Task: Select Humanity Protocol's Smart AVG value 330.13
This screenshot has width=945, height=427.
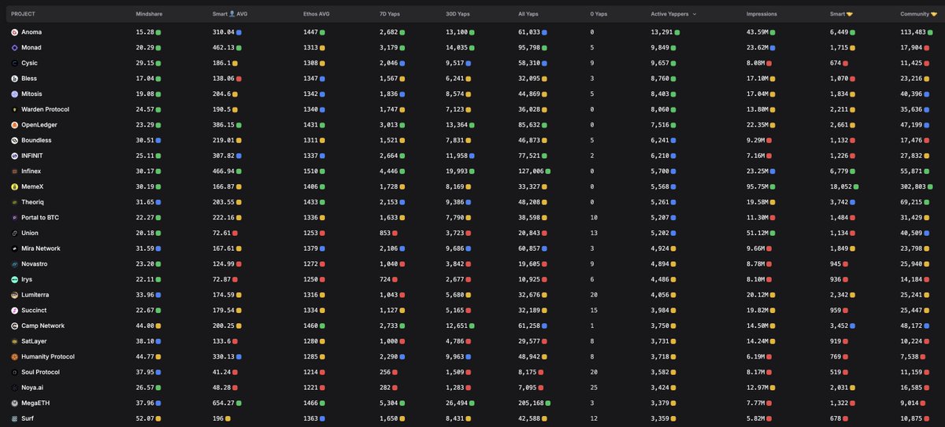Action: click(224, 356)
